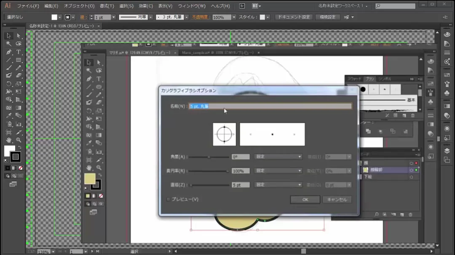Open the 直径(Z) 固定 dropdown in dialog
455x255 pixels.
point(278,185)
